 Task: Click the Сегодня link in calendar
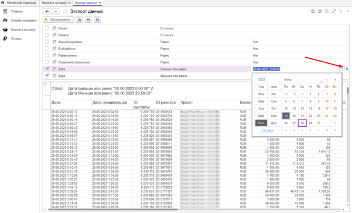pos(267,130)
